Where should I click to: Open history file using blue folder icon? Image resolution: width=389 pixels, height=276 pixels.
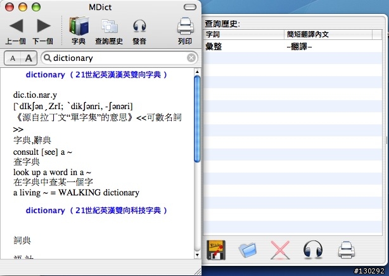248,249
